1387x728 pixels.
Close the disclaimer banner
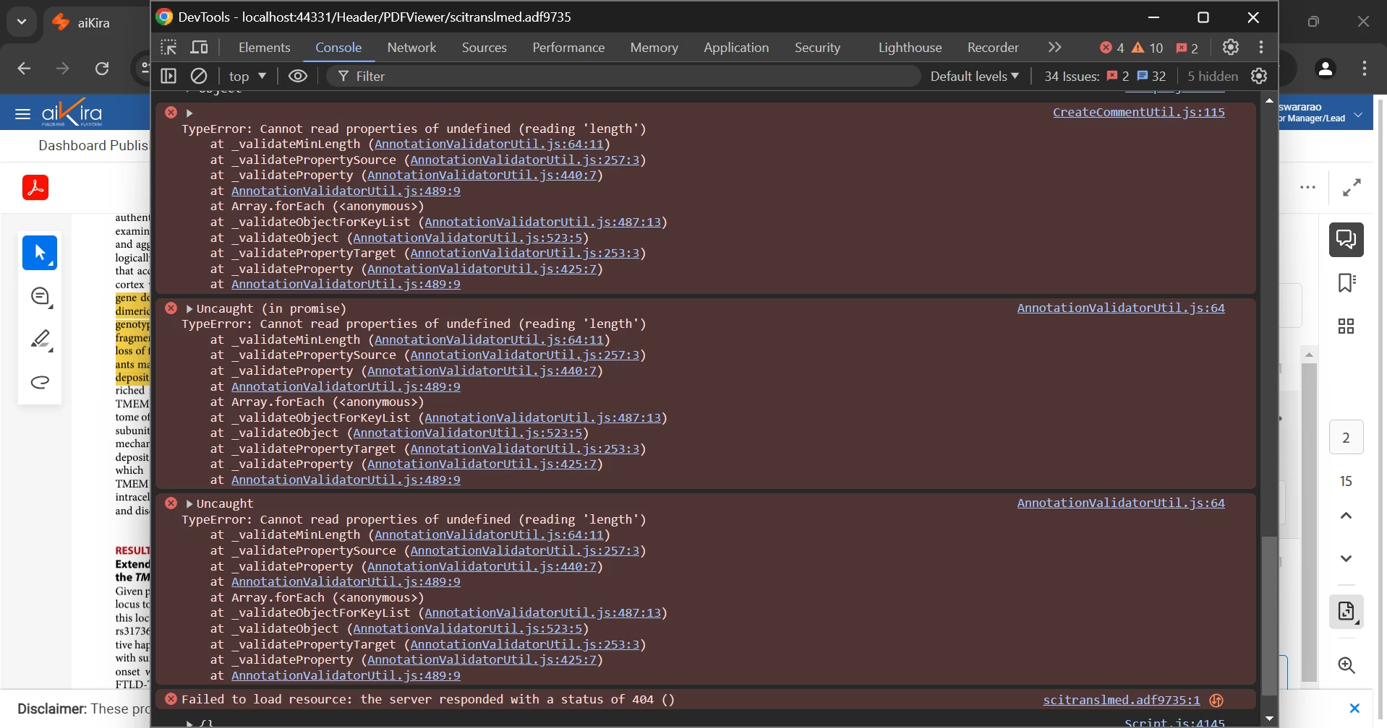coord(1354,708)
